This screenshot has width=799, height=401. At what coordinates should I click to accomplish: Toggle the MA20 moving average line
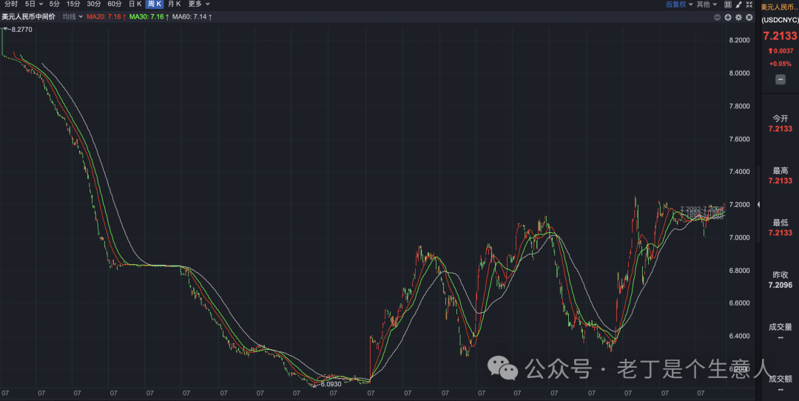106,17
